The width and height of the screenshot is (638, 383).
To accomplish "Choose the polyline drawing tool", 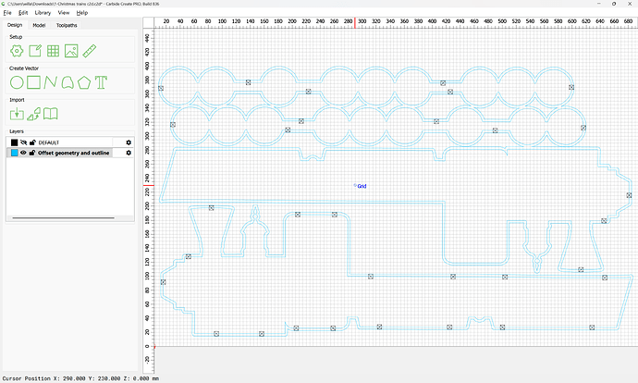I will pyautogui.click(x=51, y=82).
